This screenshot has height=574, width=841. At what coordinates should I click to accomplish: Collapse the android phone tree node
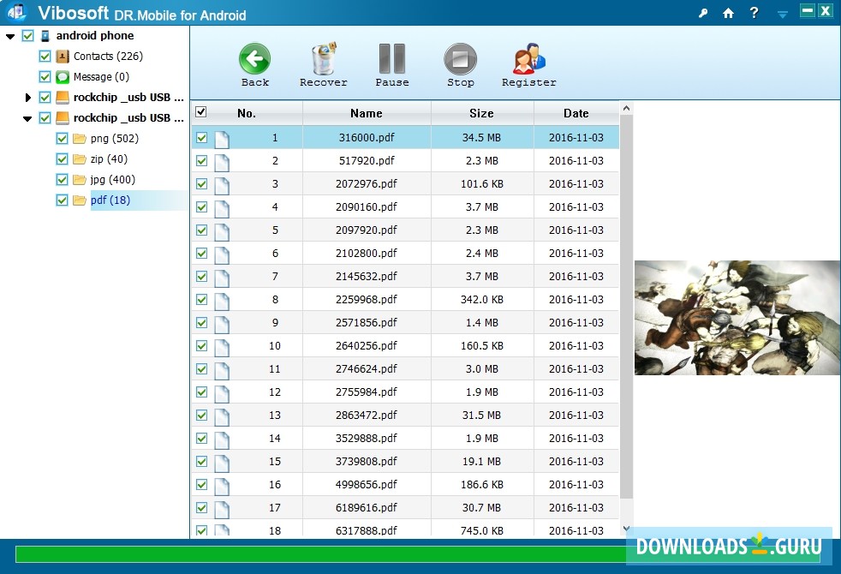coord(9,35)
